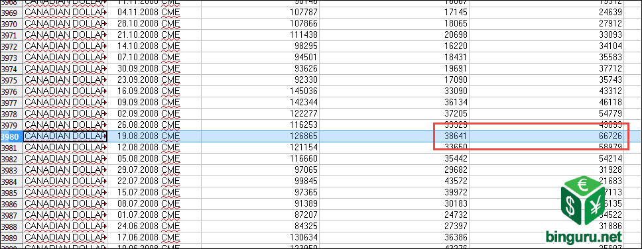Select the date cell 28.10.2008

tap(154, 24)
